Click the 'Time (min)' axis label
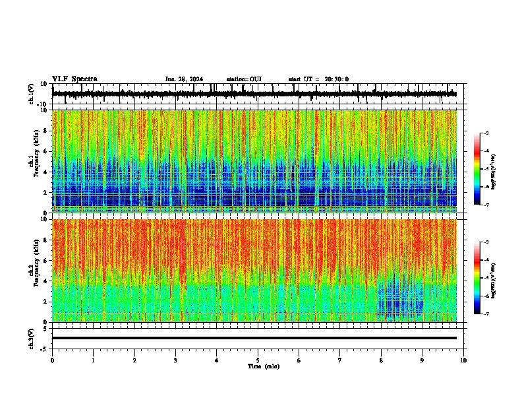The image size is (522, 404). [264, 366]
